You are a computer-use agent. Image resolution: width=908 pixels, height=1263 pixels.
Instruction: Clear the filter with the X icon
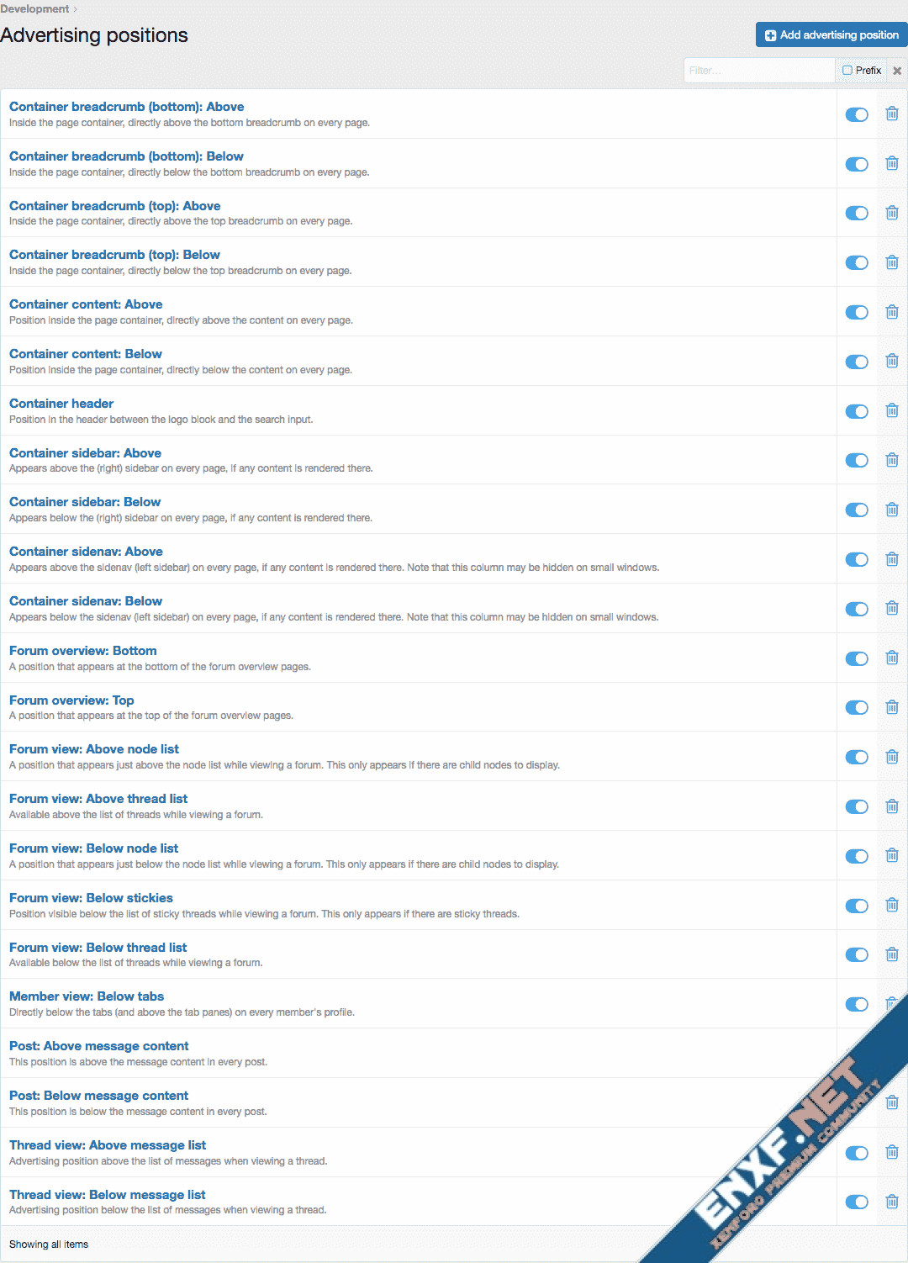897,71
